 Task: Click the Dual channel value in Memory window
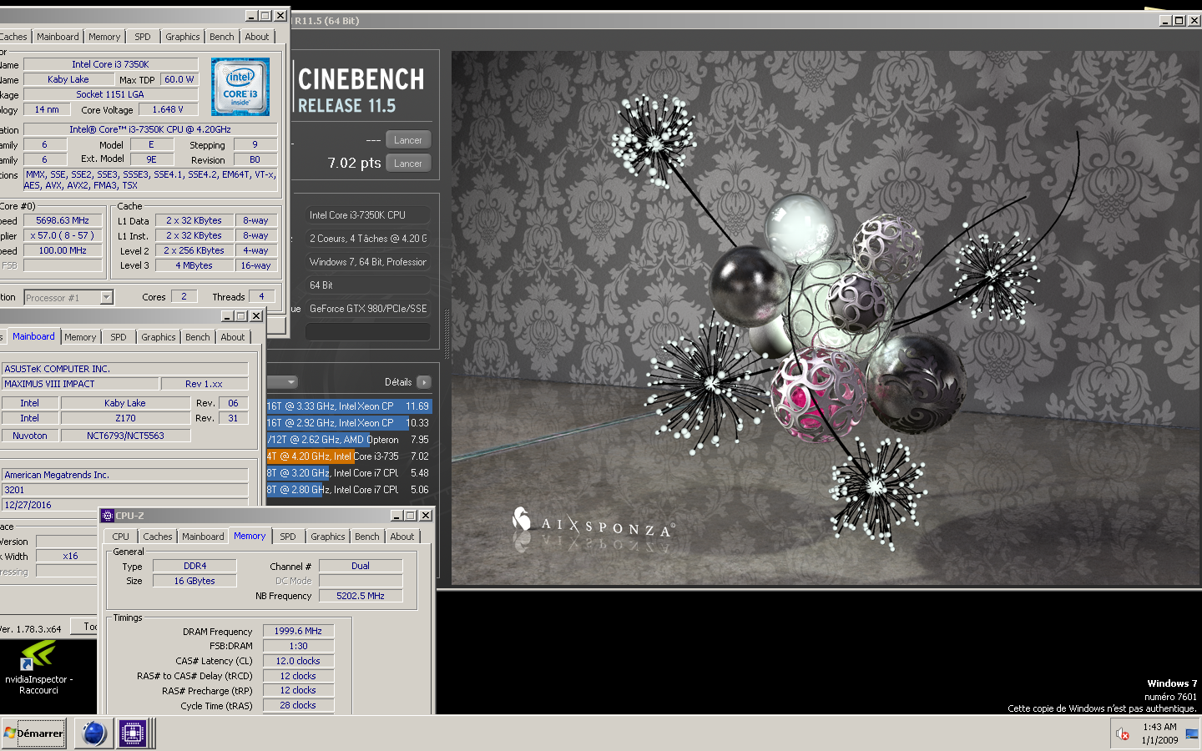(361, 566)
